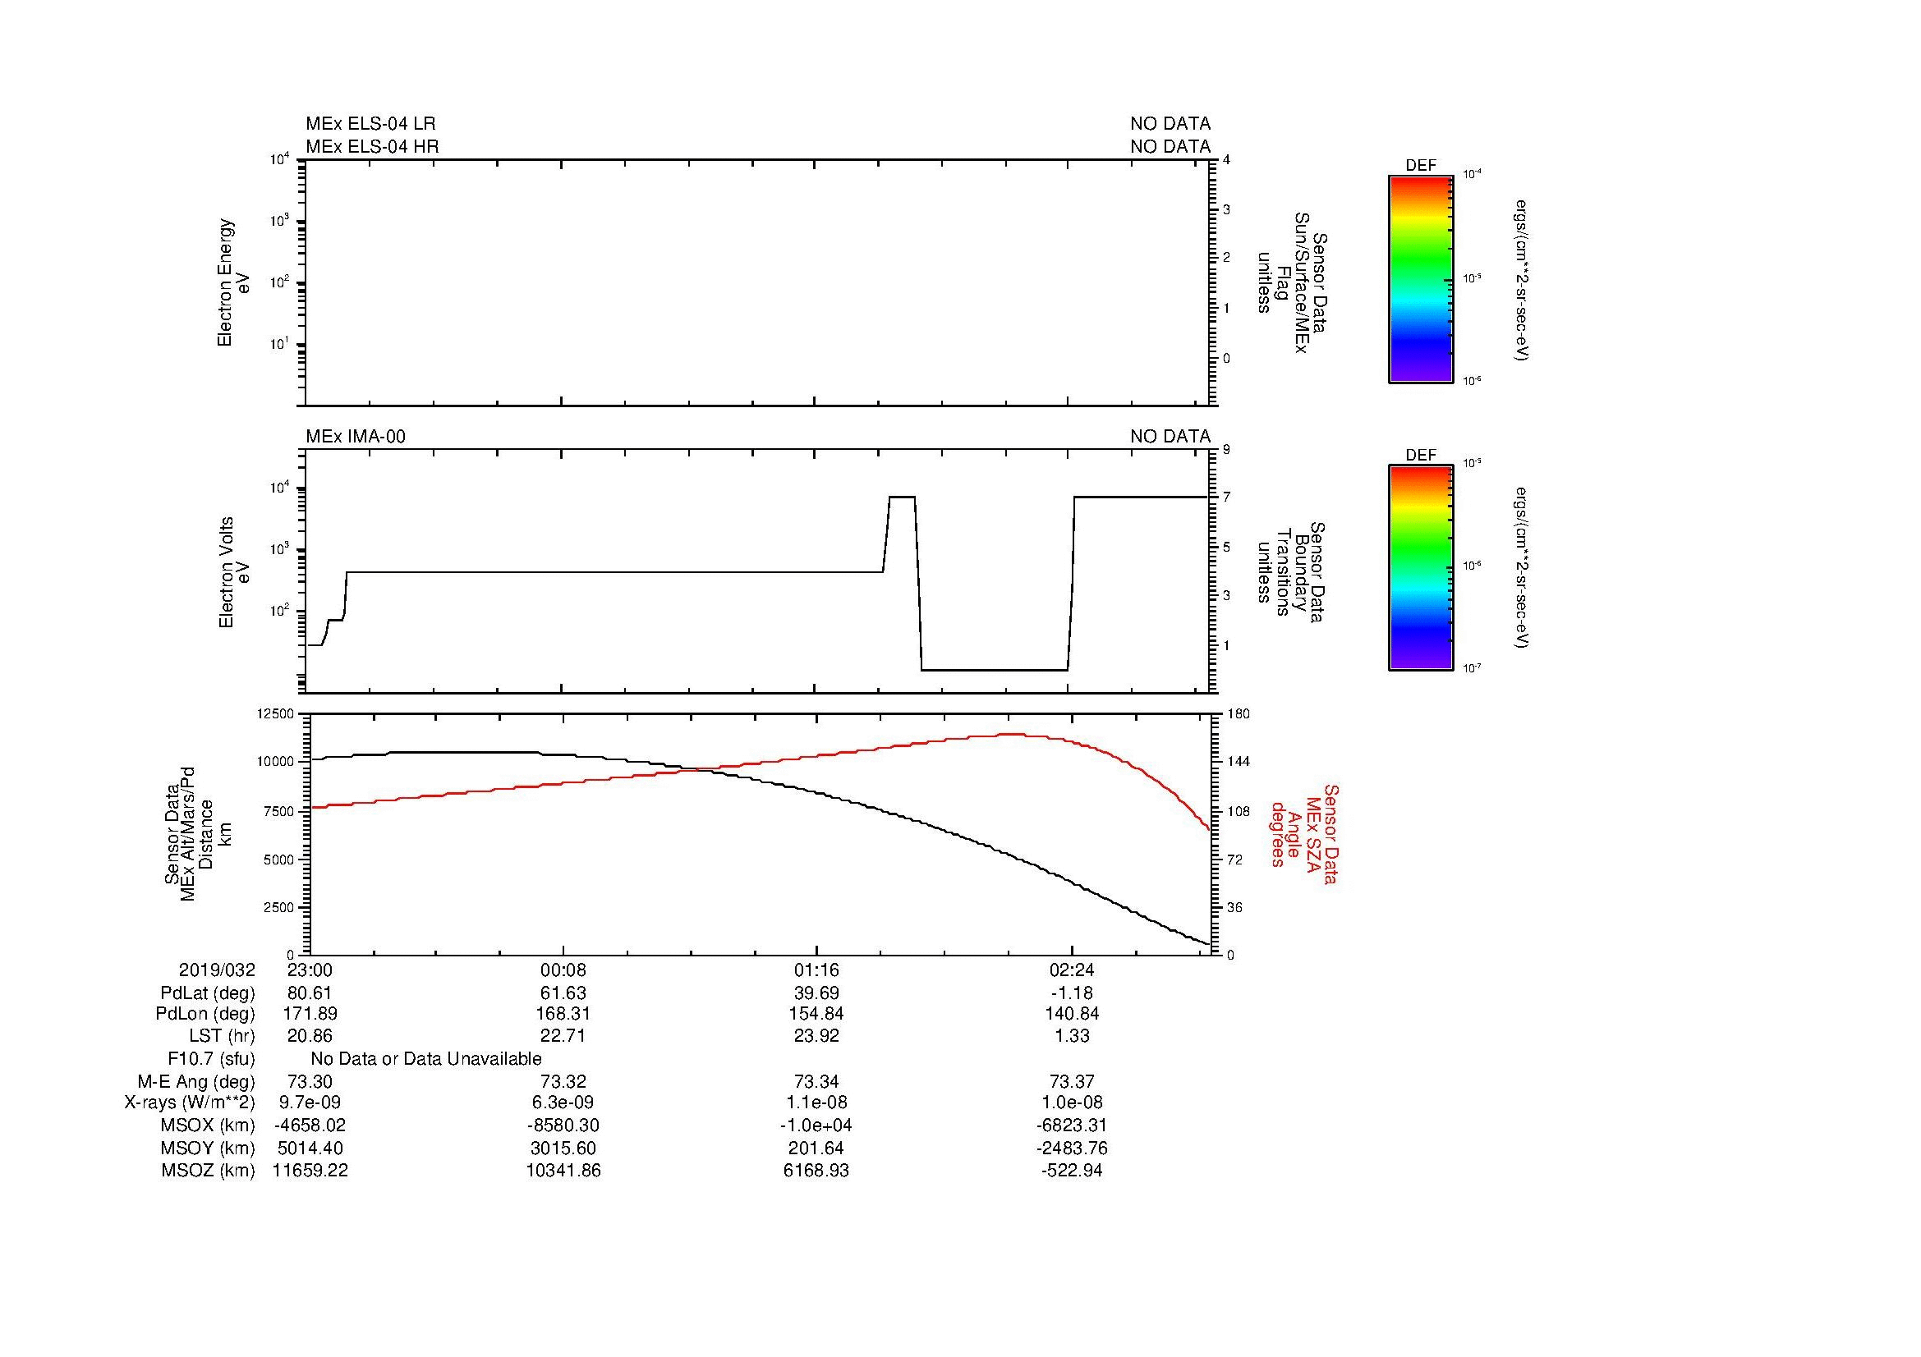Screen dimensions: 1921x1357
Task: Click the 12500 tick on distance axis
Action: click(x=277, y=713)
